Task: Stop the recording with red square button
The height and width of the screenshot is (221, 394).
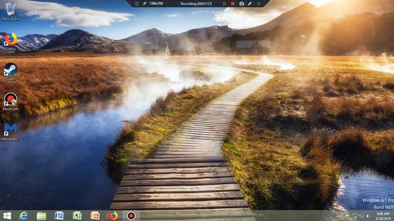Action: (x=233, y=4)
